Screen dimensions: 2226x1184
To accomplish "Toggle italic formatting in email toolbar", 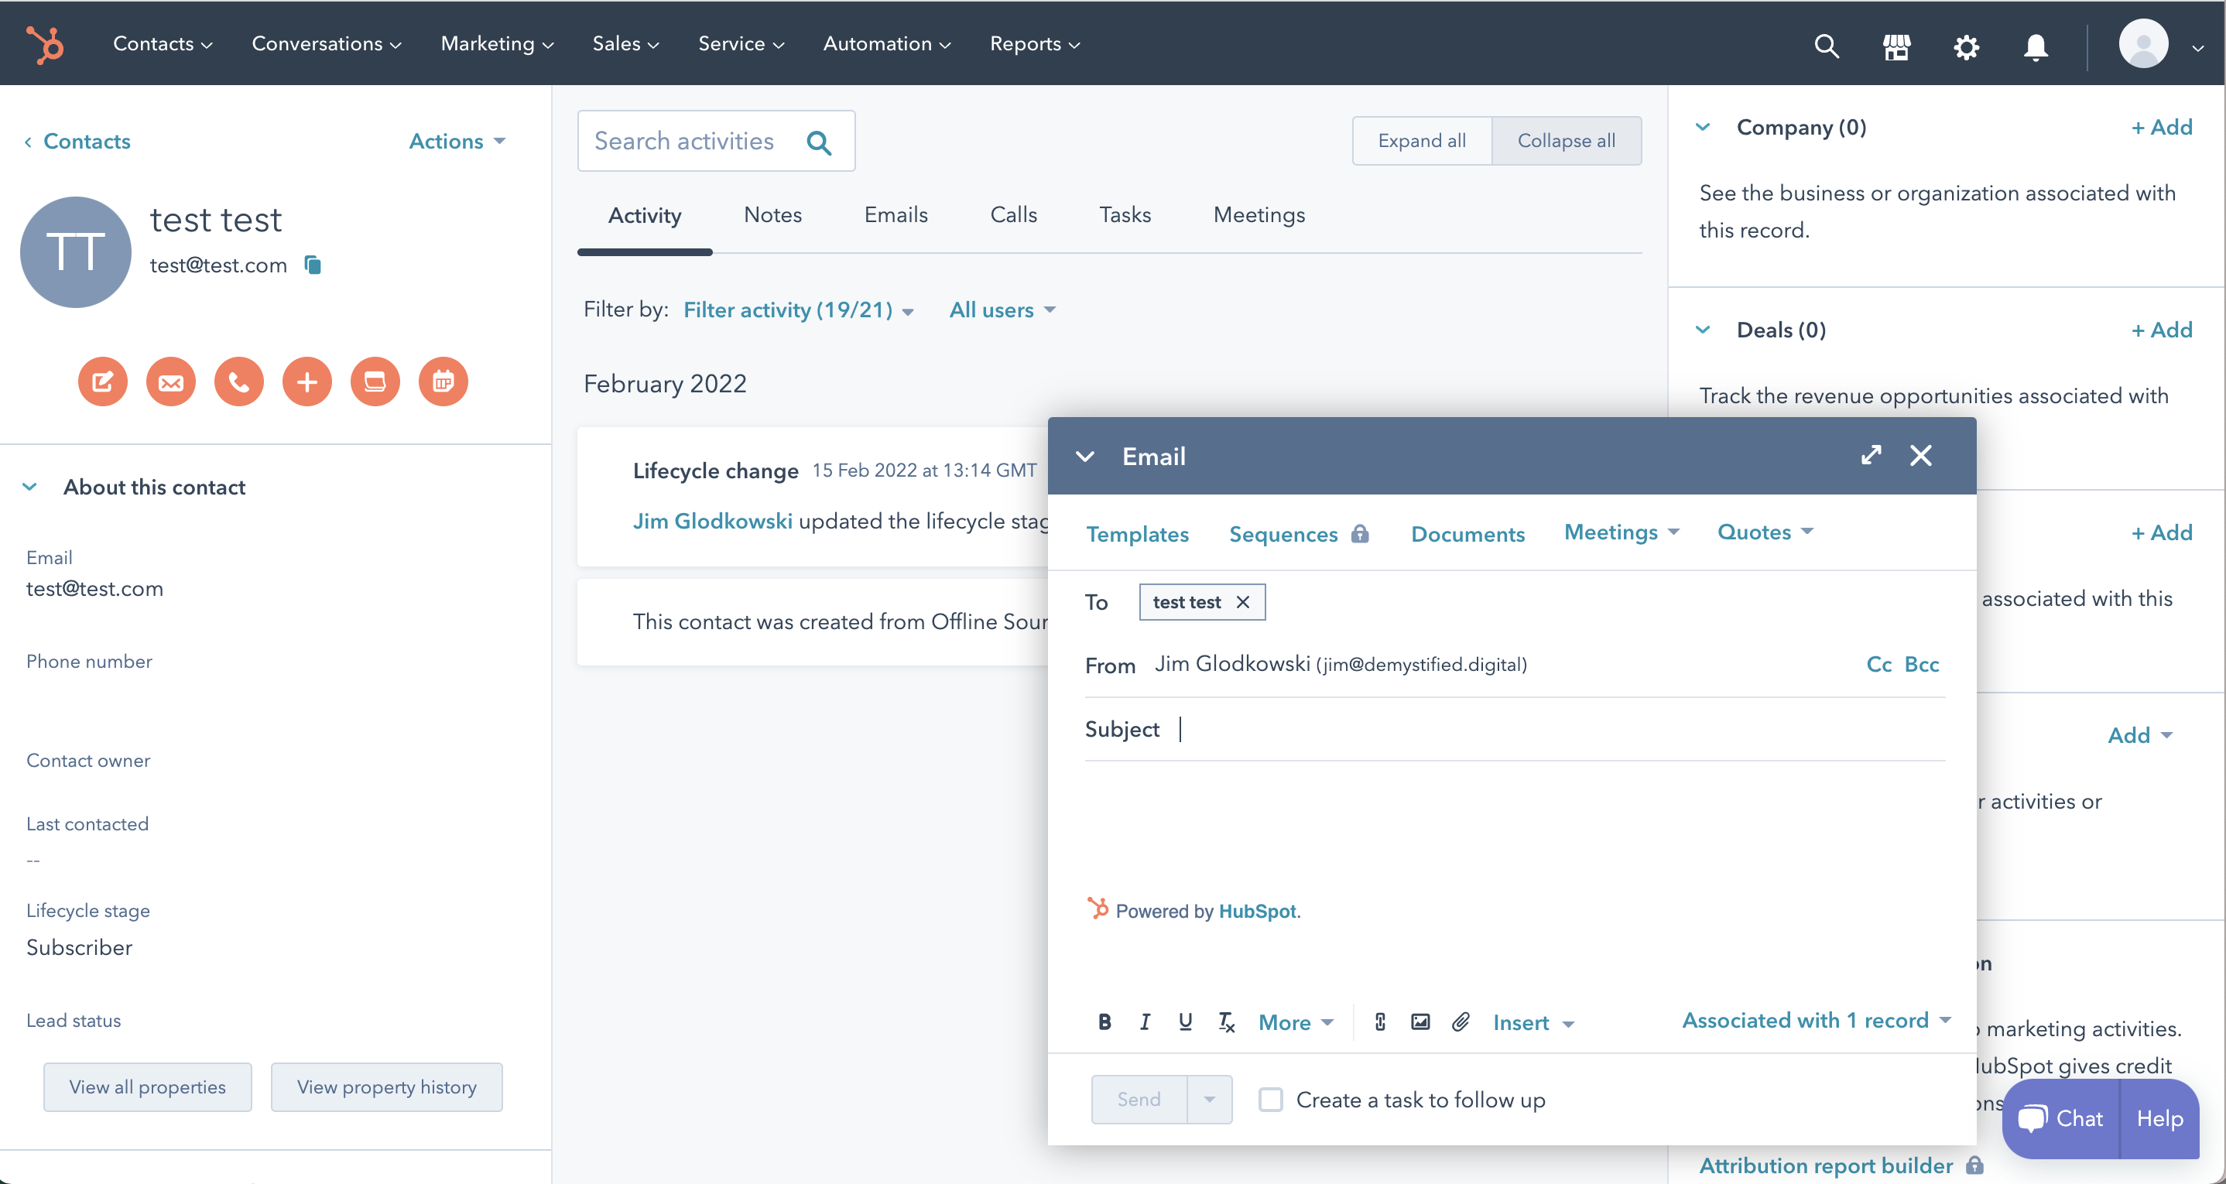I will tap(1144, 1021).
